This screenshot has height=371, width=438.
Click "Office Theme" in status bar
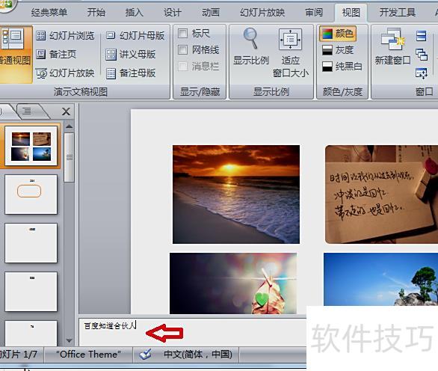tap(88, 355)
